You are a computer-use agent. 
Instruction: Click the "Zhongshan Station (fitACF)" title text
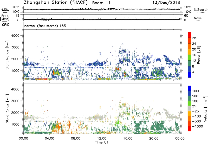click(x=56, y=3)
